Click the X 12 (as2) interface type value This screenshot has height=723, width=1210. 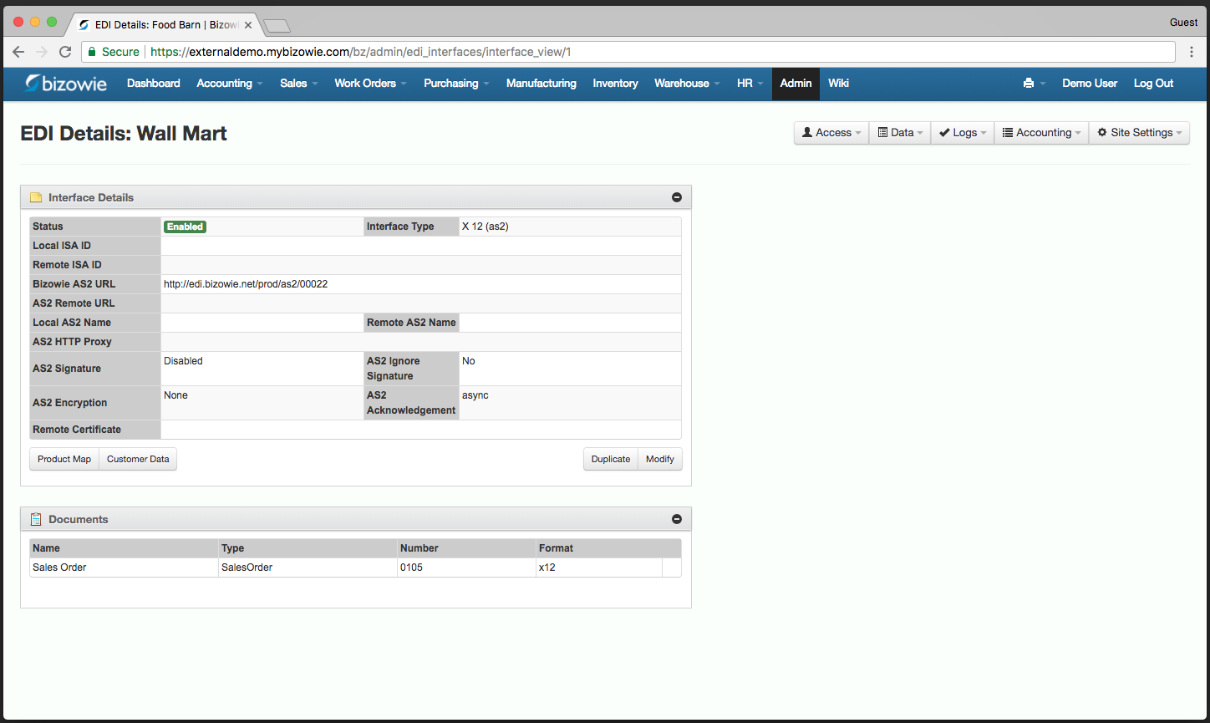point(486,227)
